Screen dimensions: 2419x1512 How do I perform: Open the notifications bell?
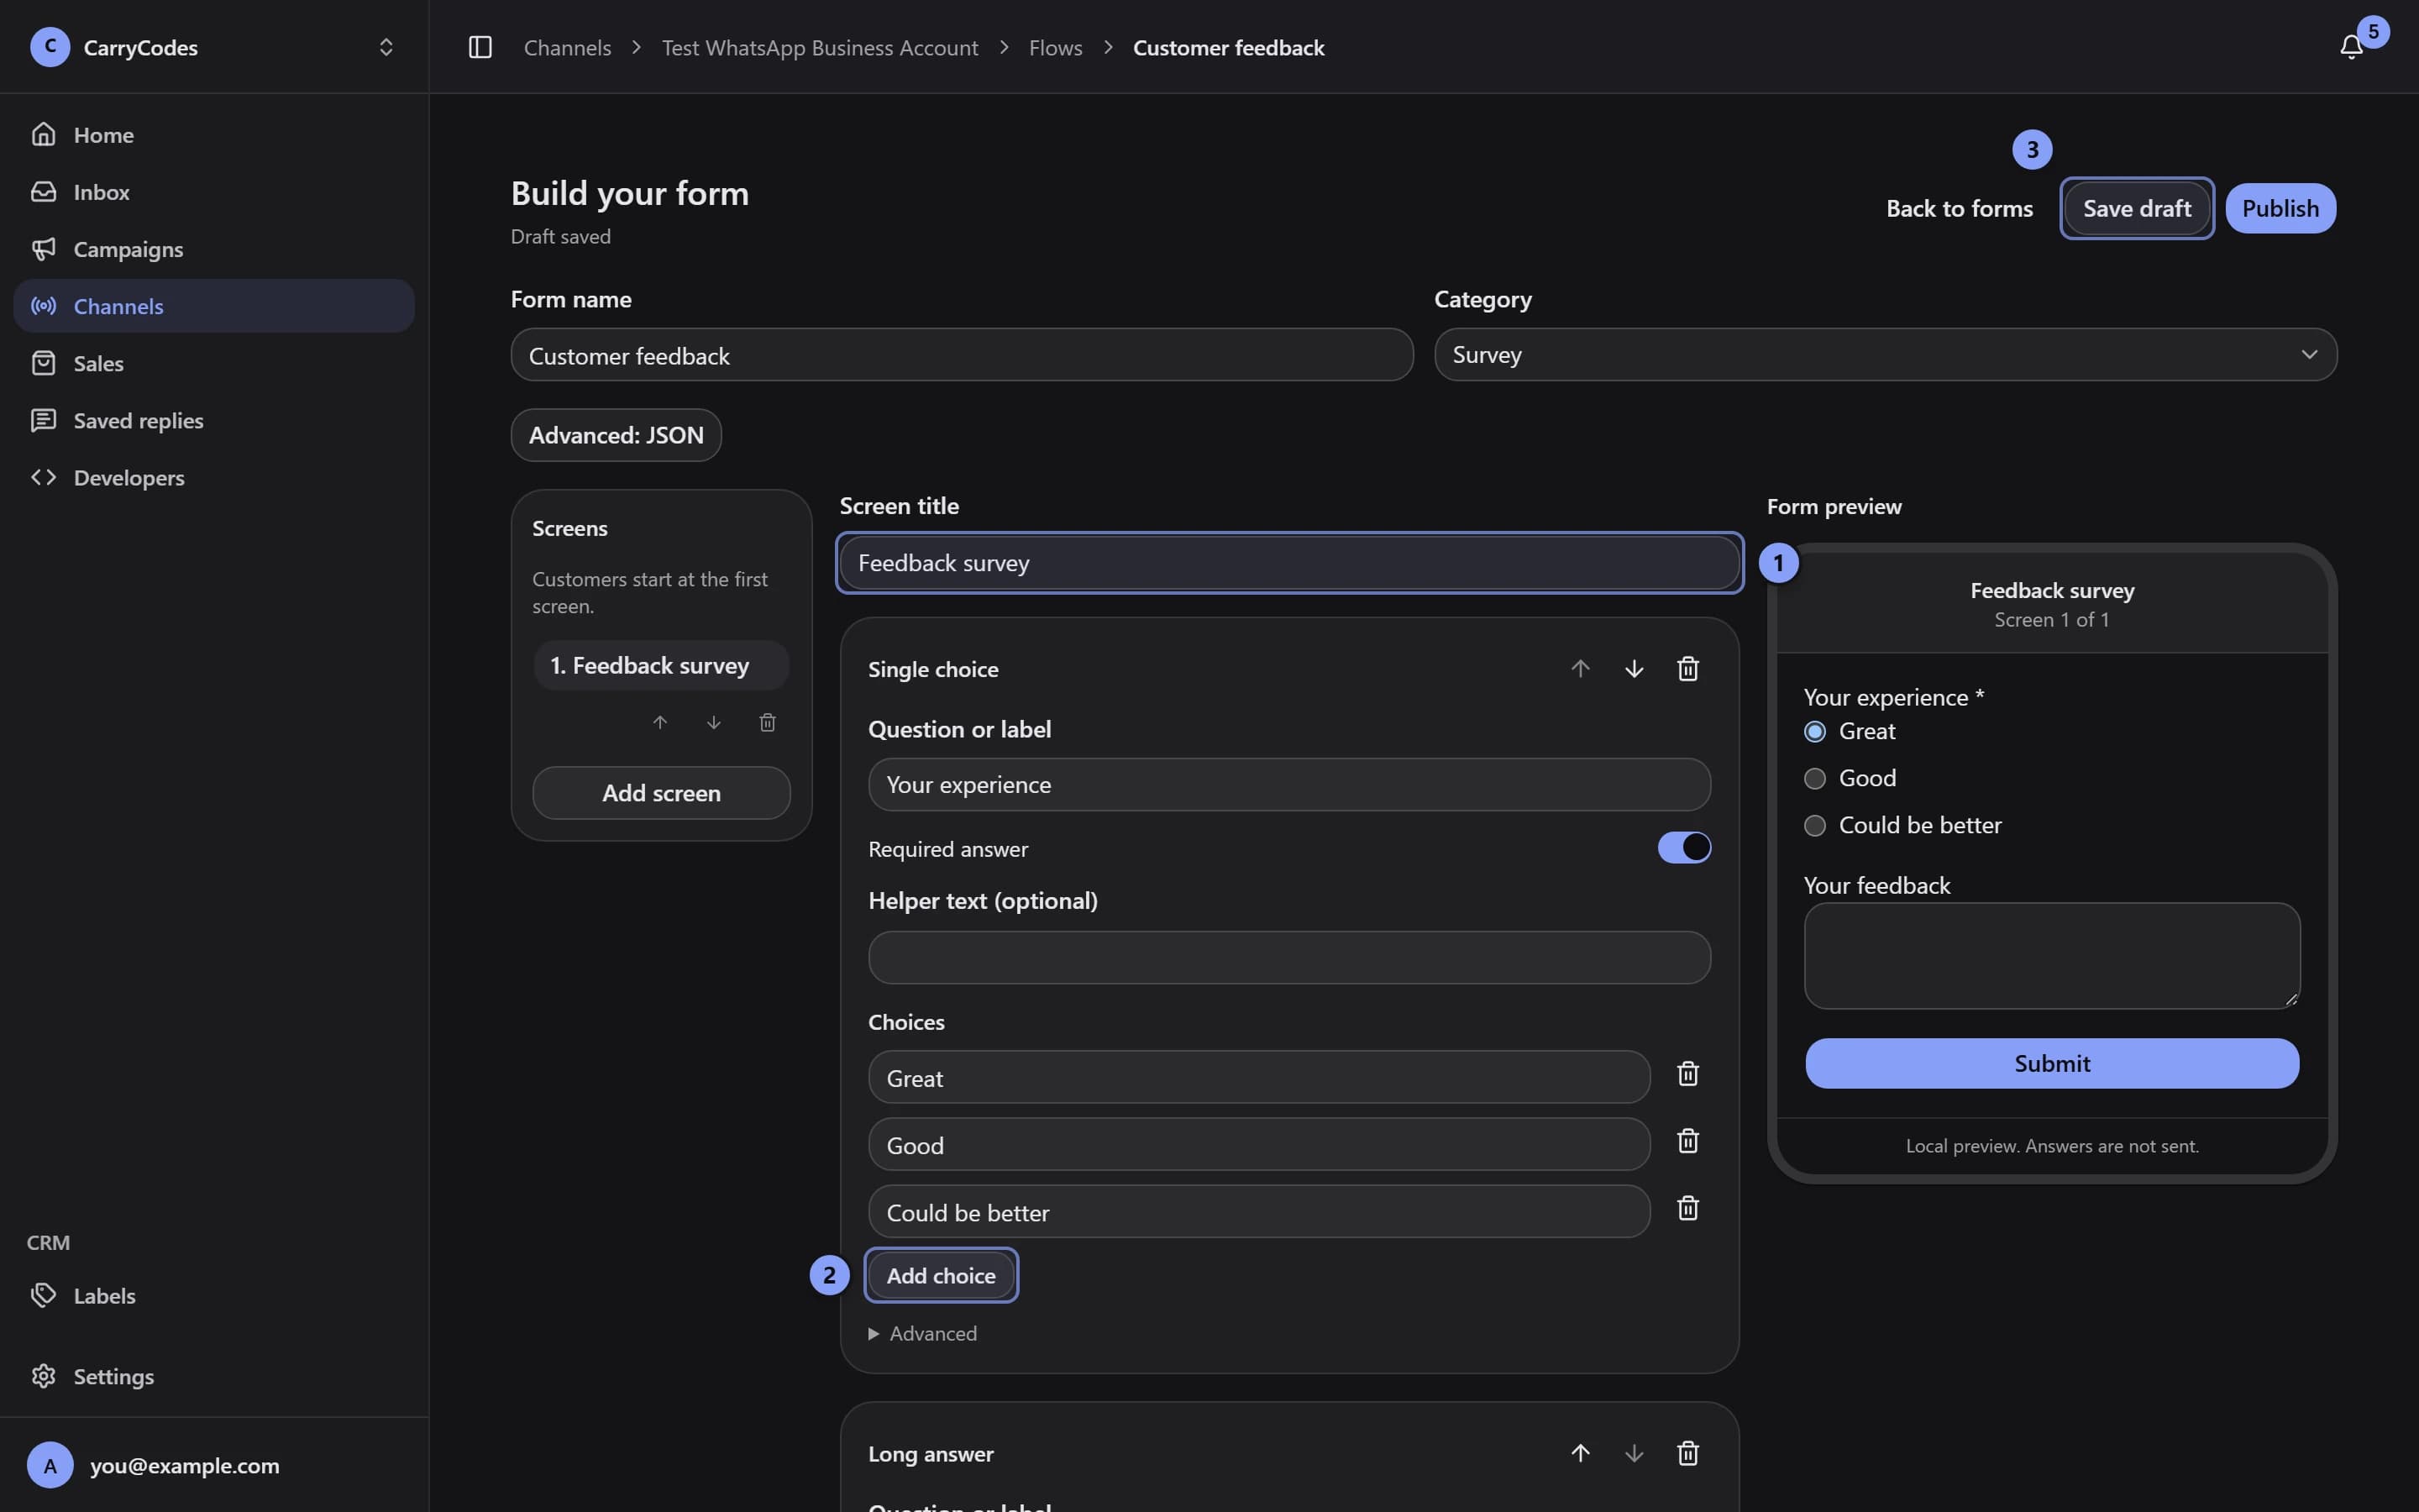pyautogui.click(x=2350, y=47)
